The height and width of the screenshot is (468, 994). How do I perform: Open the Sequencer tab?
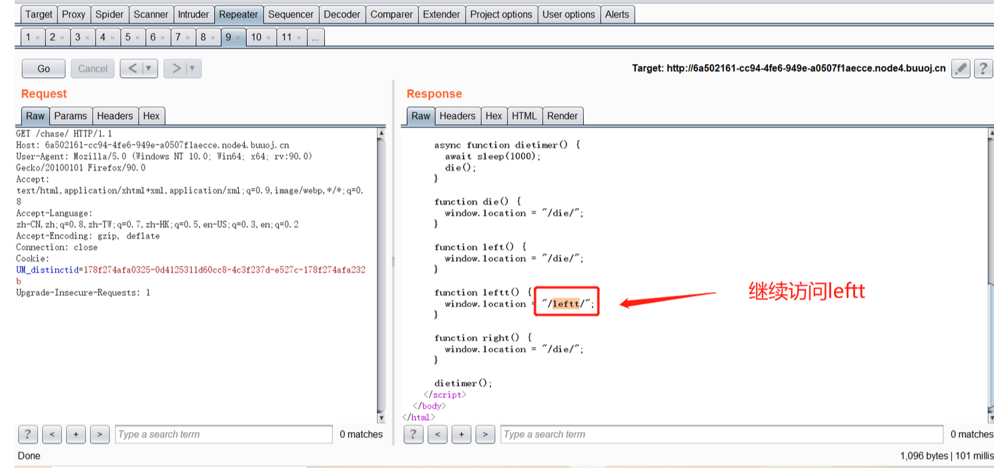[x=291, y=14]
